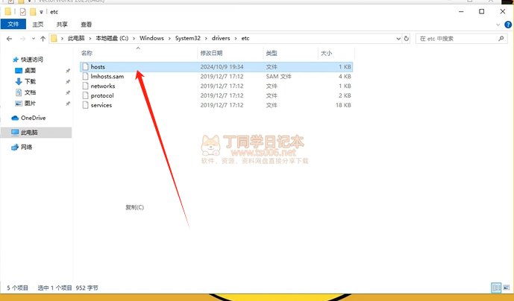Screen dimensions: 514x301
Task: Click the networks file icon
Action: 85,86
